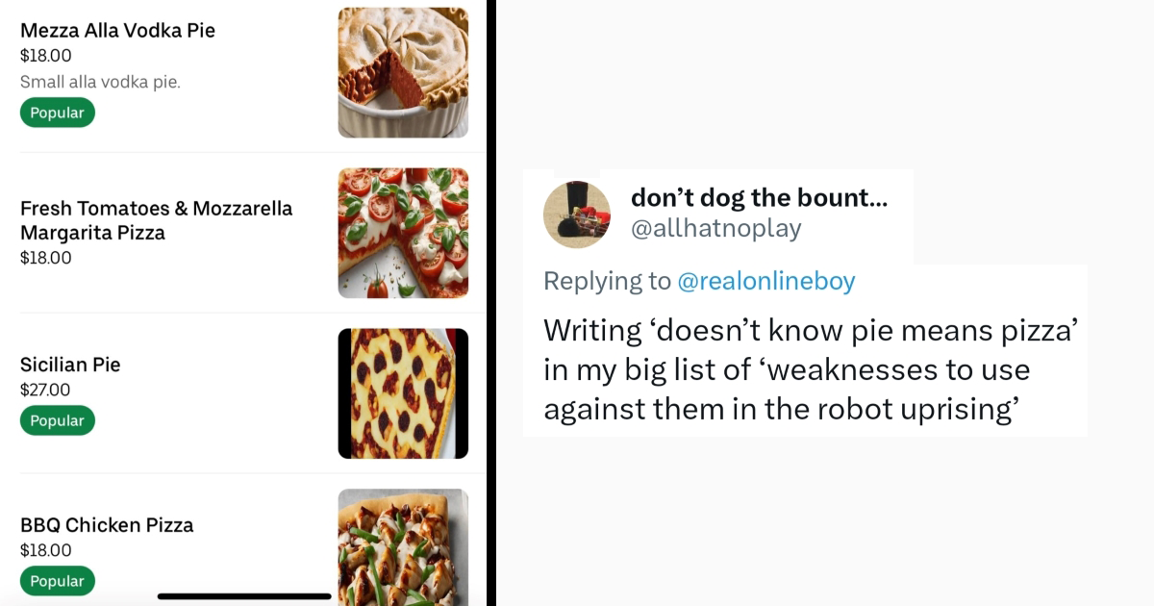Screen dimensions: 1154x606
Task: Open the Mezza Alla Vodka Pie menu item
Action: [117, 30]
